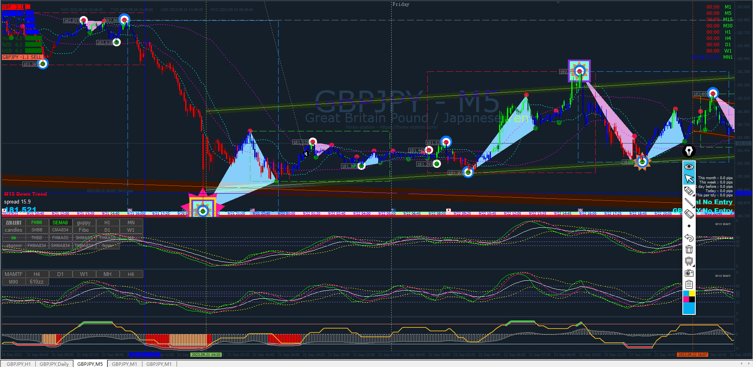Click the green 2023.09.21 14:10 time marker
Image resolution: width=753 pixels, height=367 pixels.
pos(206,355)
